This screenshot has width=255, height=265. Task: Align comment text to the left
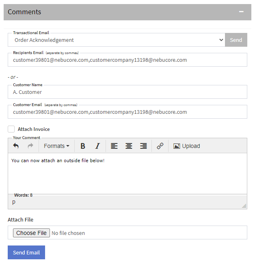pyautogui.click(x=114, y=146)
